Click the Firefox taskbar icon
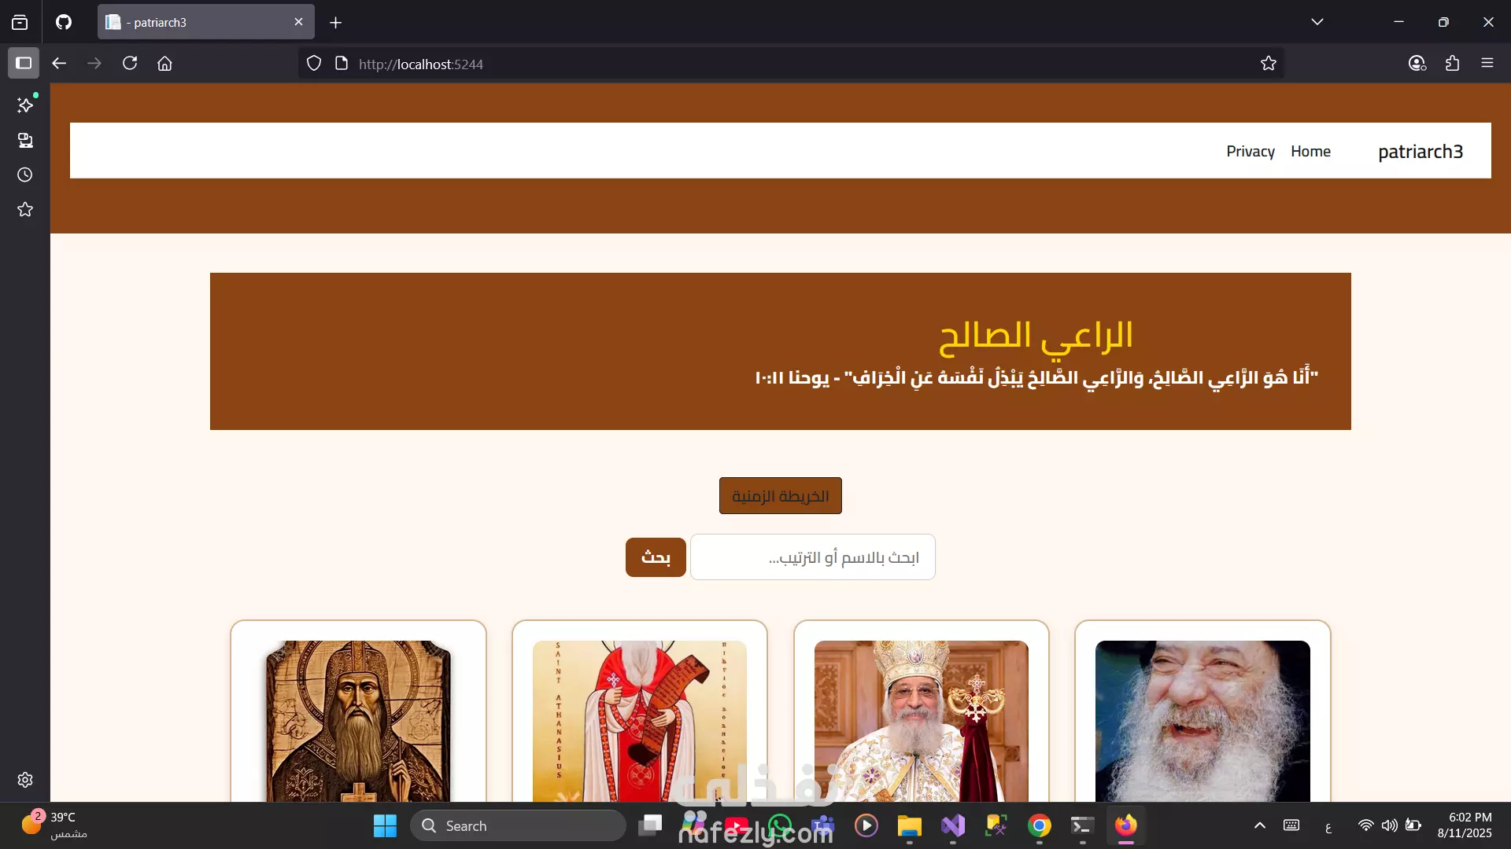The image size is (1511, 849). pyautogui.click(x=1126, y=825)
